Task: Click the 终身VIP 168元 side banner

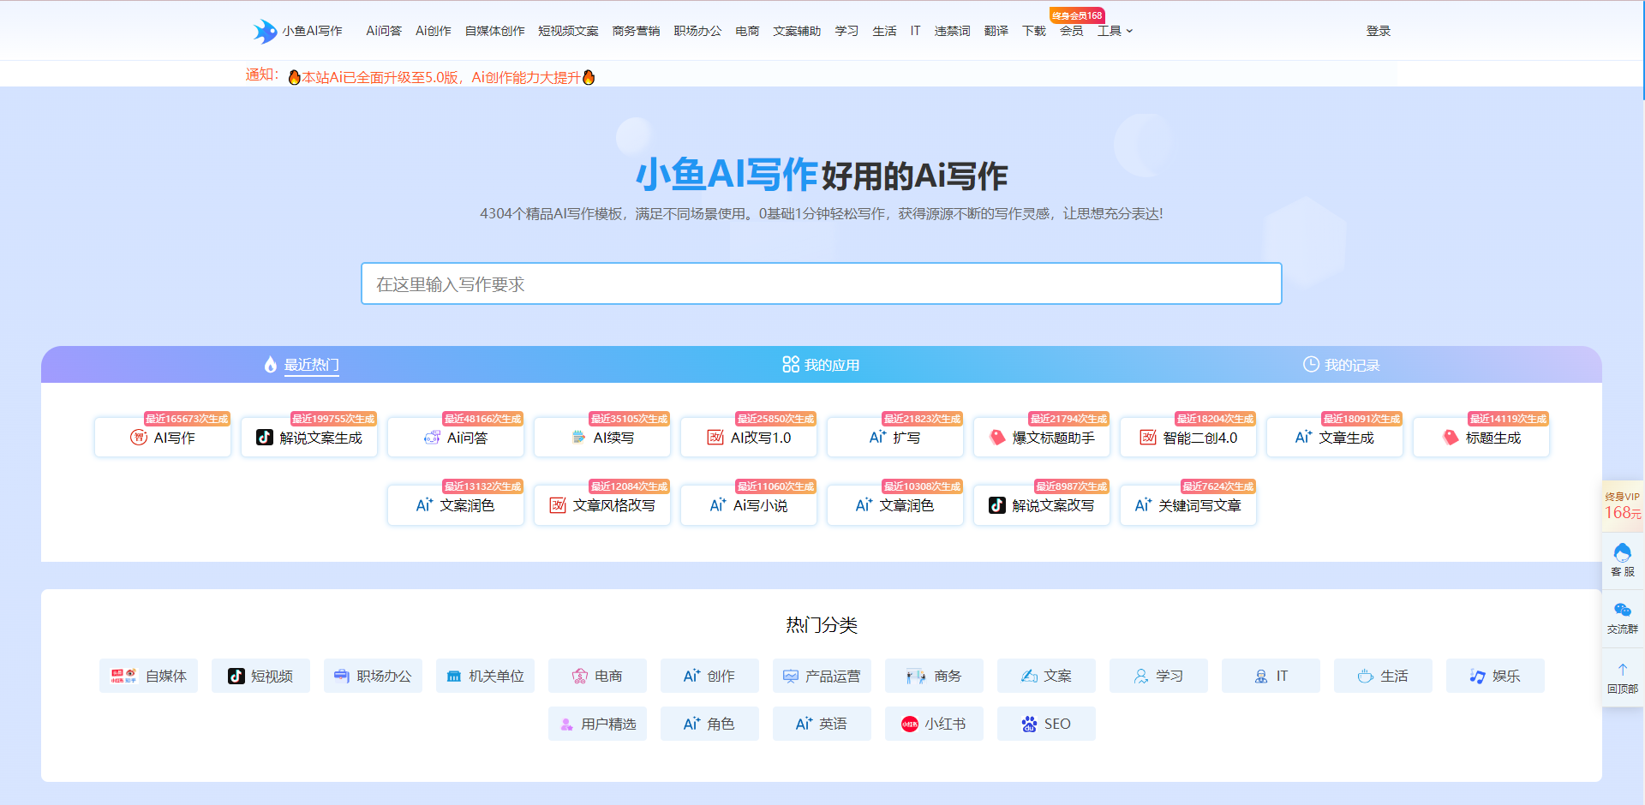Action: (1622, 506)
